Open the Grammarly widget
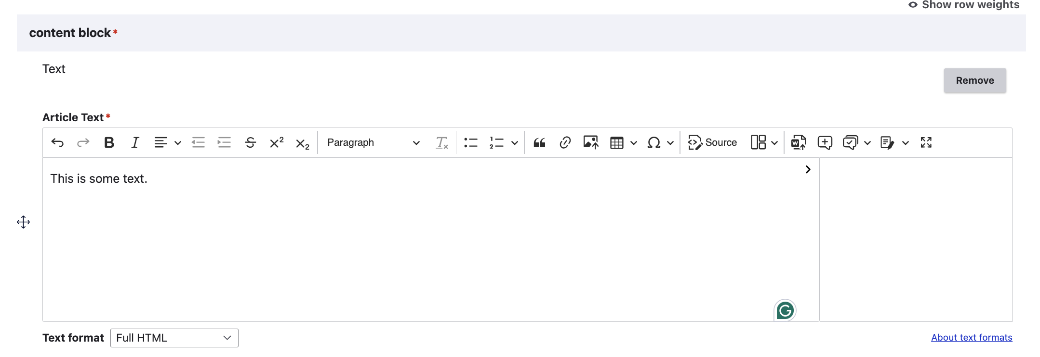Image resolution: width=1040 pixels, height=357 pixels. (785, 310)
